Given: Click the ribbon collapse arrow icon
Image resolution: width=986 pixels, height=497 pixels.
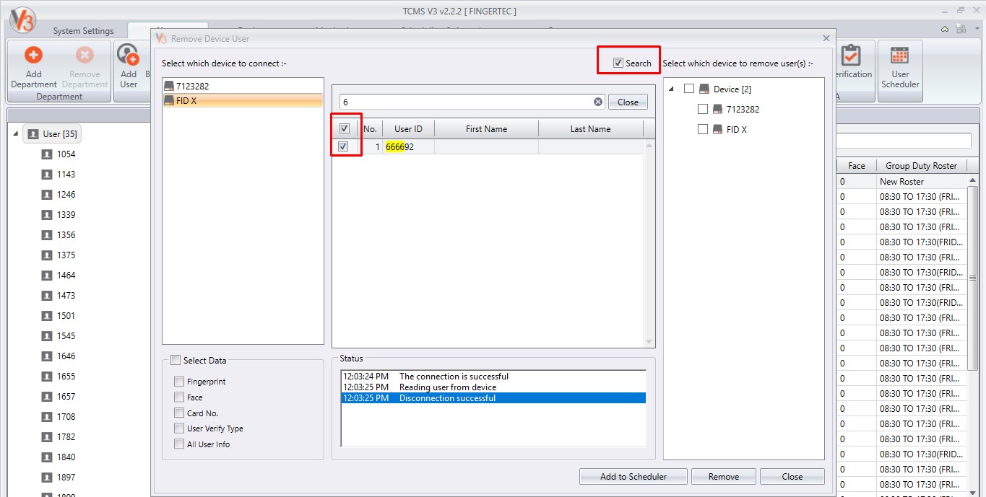Looking at the screenshot, I should coord(945,30).
